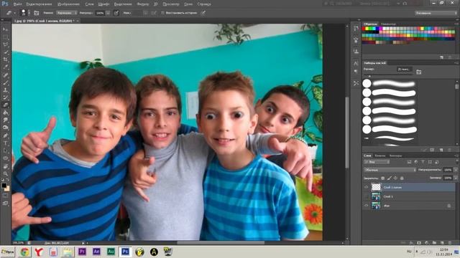The height and width of the screenshot is (258, 460).
Task: Toggle lock position icon in Layers
Action: tap(395, 178)
